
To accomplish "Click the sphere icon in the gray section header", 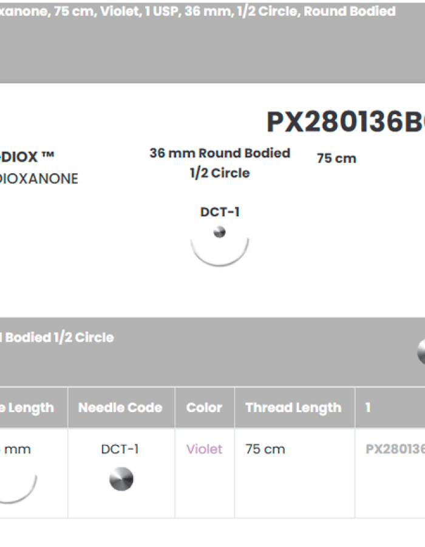I will [421, 351].
